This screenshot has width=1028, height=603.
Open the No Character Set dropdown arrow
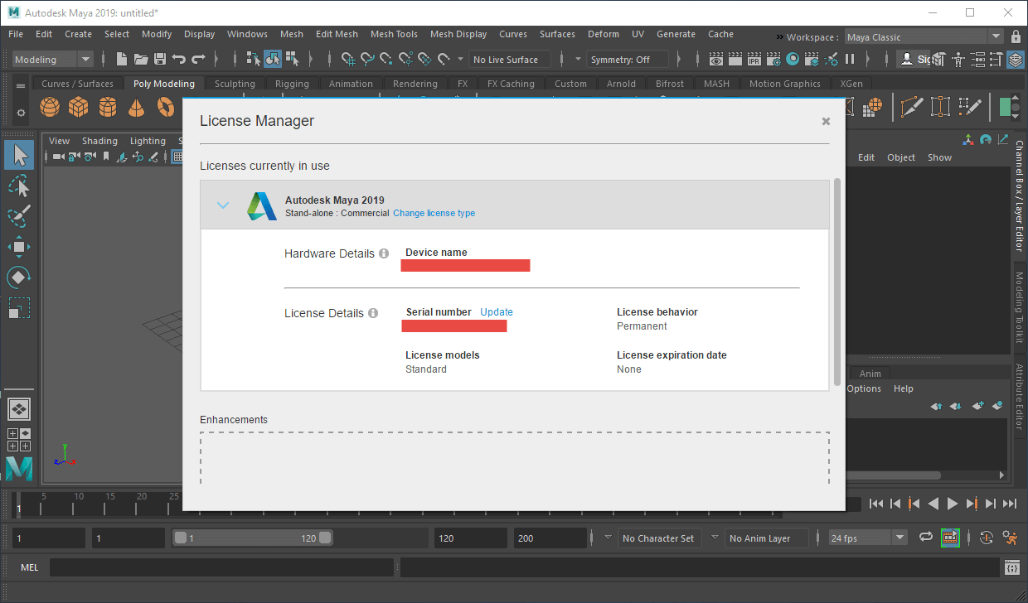pyautogui.click(x=609, y=537)
